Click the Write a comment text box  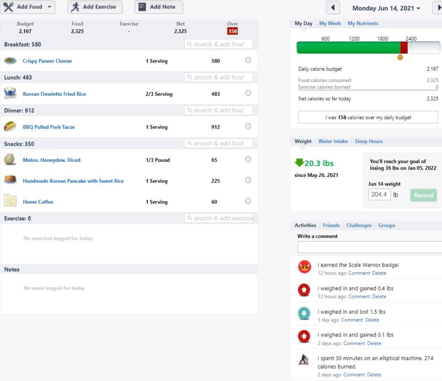coord(370,247)
